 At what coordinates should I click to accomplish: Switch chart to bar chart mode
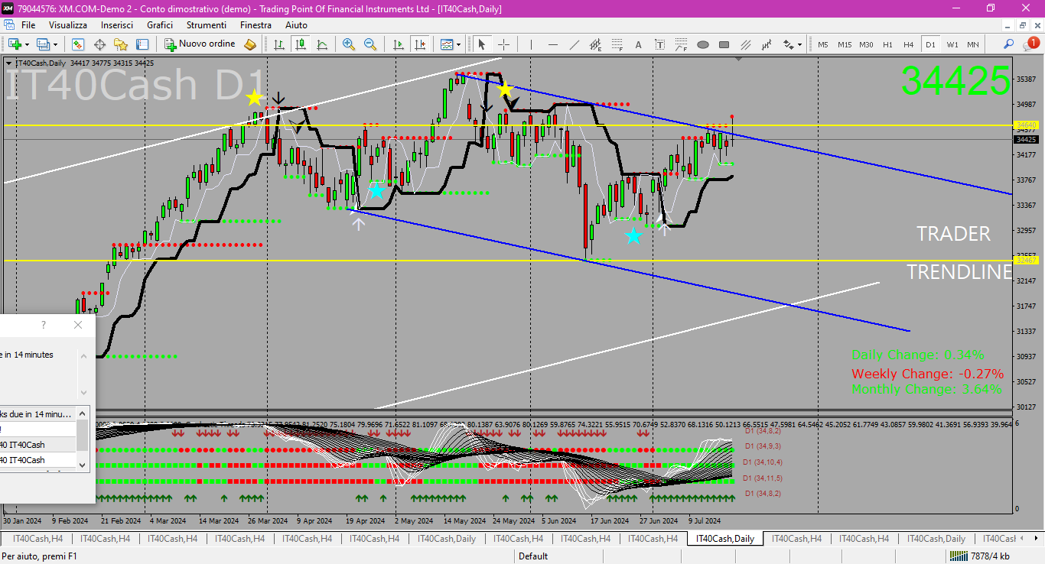coord(279,44)
